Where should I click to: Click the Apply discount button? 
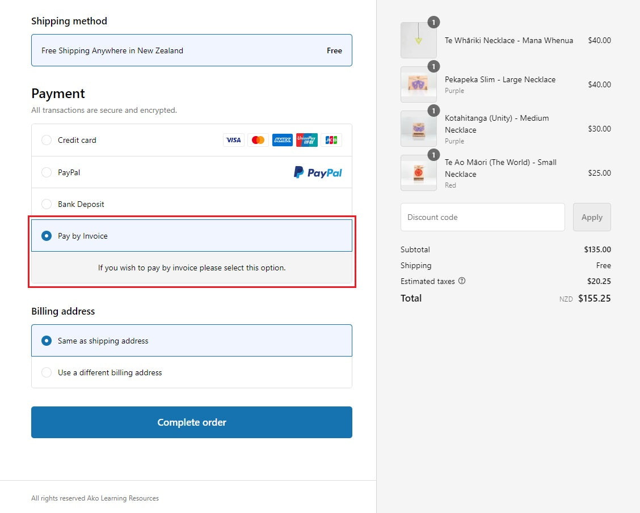592,217
